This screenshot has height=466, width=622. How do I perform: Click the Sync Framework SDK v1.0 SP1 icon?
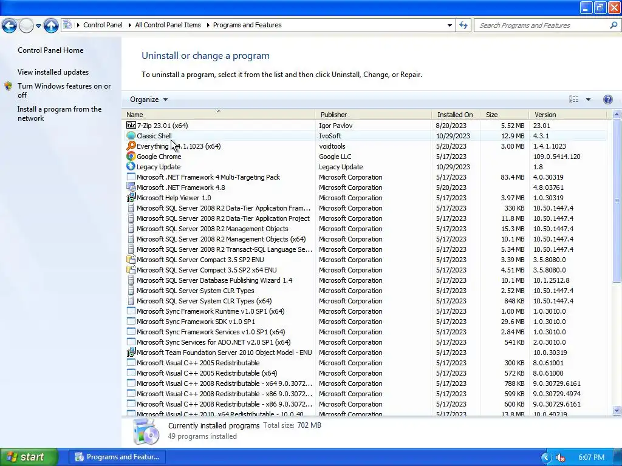(x=131, y=322)
